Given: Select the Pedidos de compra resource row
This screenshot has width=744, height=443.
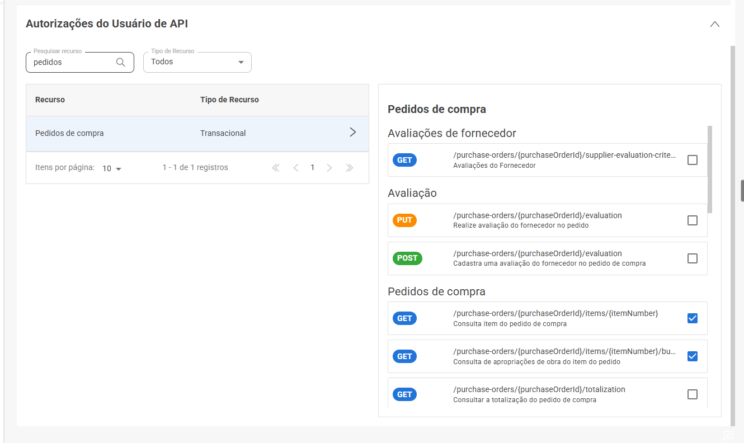Looking at the screenshot, I should point(197,133).
